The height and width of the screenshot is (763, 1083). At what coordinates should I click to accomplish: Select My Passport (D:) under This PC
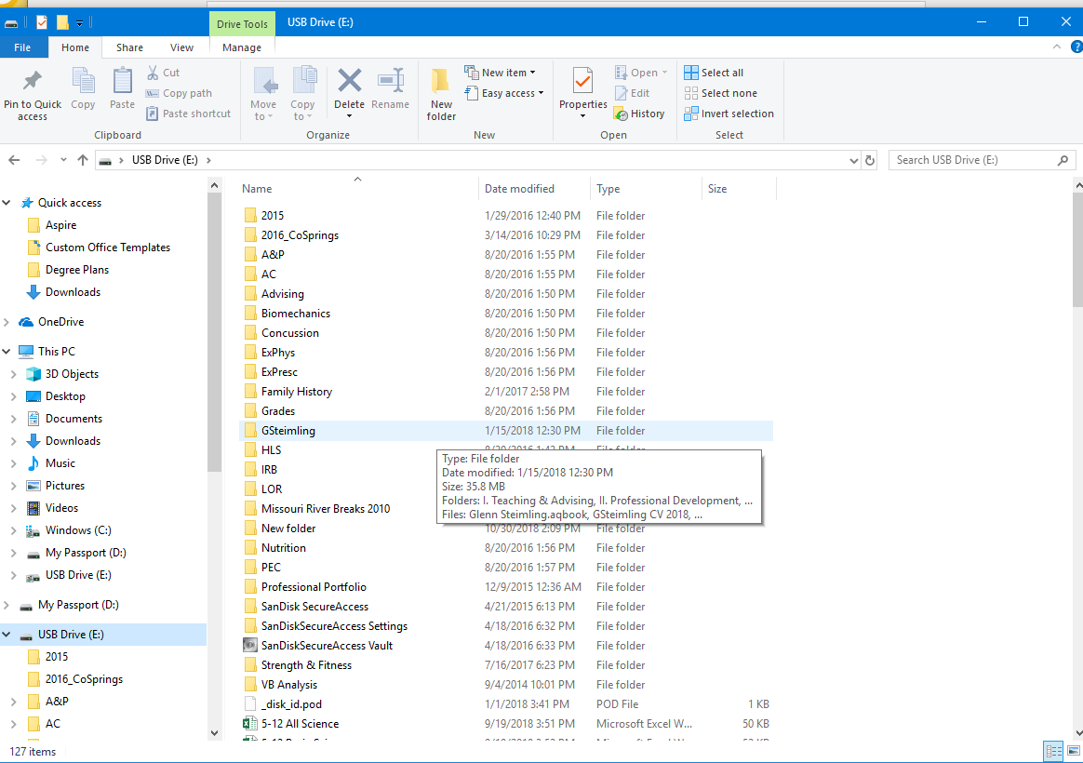tap(86, 553)
